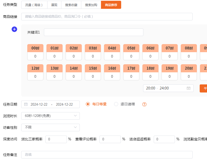Viewport: 207px width, 159px height.
Task: Click the 查看评论概率 percentage field
Action: pos(110,139)
